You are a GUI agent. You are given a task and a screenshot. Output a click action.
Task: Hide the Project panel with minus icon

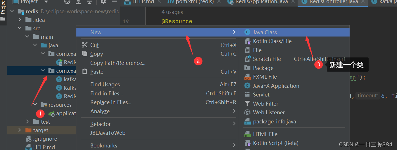click(x=114, y=2)
